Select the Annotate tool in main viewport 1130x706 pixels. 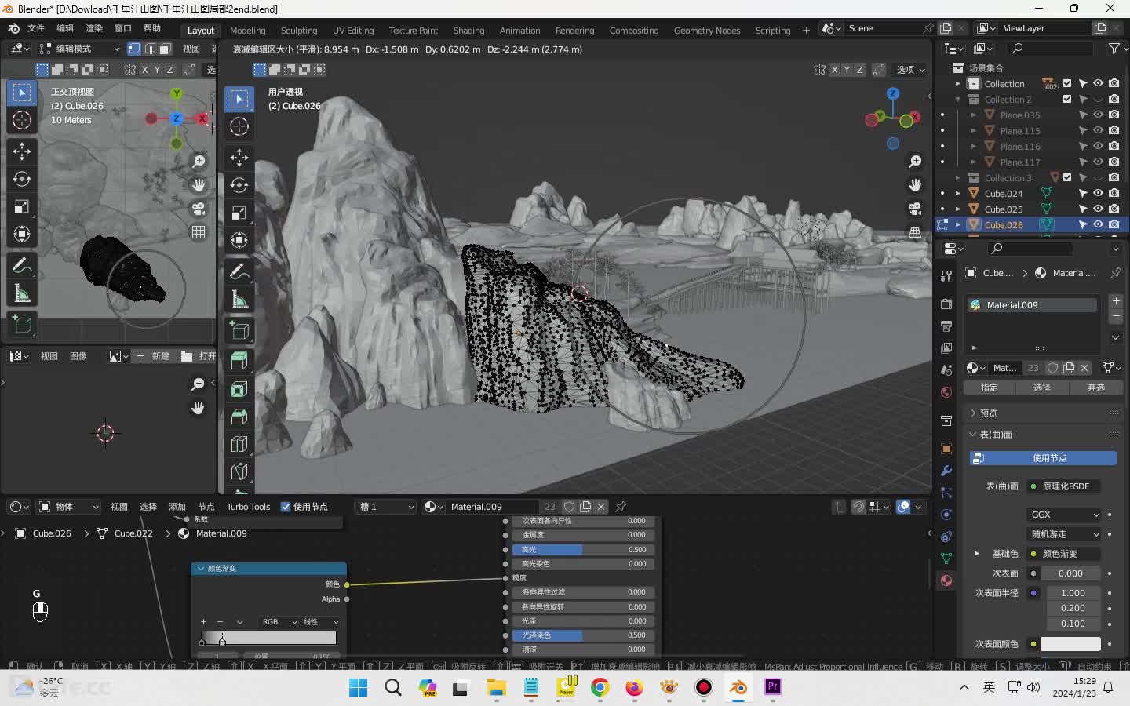click(x=239, y=272)
